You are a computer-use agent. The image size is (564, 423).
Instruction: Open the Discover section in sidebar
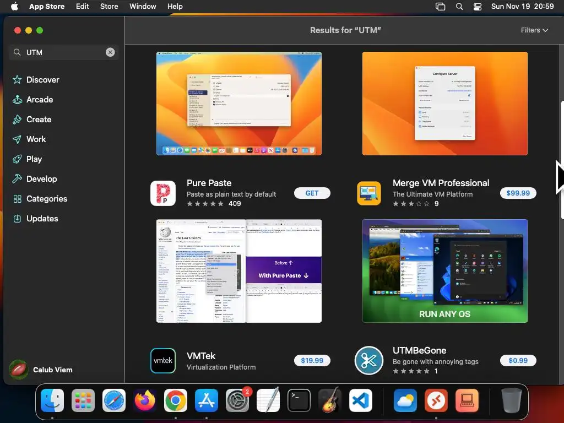click(x=36, y=80)
